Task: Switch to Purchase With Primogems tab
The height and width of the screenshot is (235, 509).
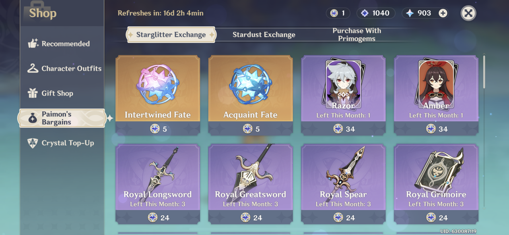Action: coord(357,35)
